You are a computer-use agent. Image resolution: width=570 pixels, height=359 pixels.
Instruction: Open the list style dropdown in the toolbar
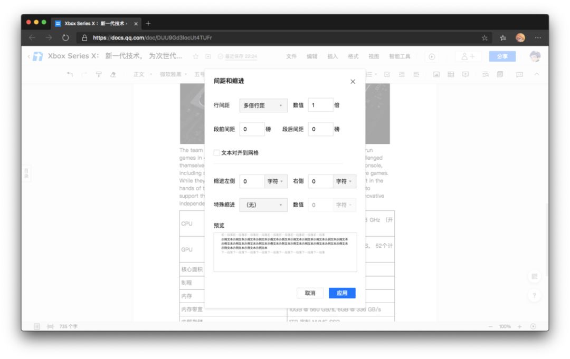pos(371,74)
